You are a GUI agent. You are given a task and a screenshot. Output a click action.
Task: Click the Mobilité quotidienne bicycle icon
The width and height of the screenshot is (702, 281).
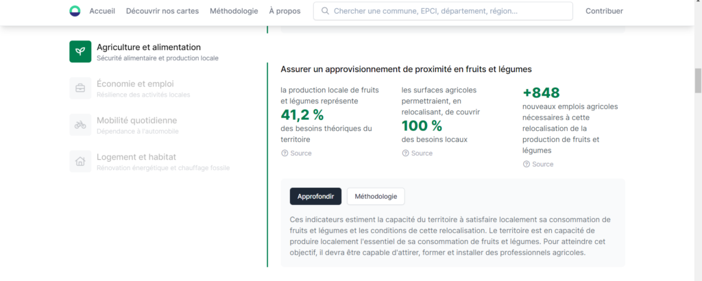pyautogui.click(x=80, y=125)
